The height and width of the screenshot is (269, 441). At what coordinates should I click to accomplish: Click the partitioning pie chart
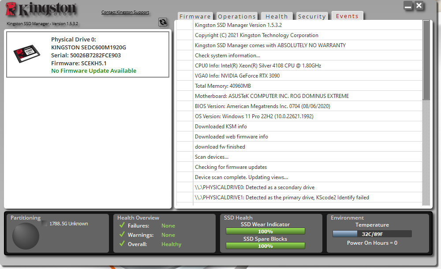26,236
